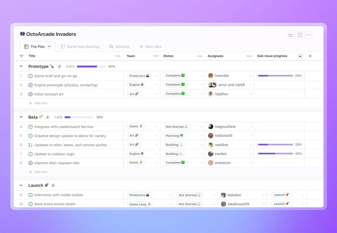Add a new field with the plus icon

pyautogui.click(x=310, y=56)
